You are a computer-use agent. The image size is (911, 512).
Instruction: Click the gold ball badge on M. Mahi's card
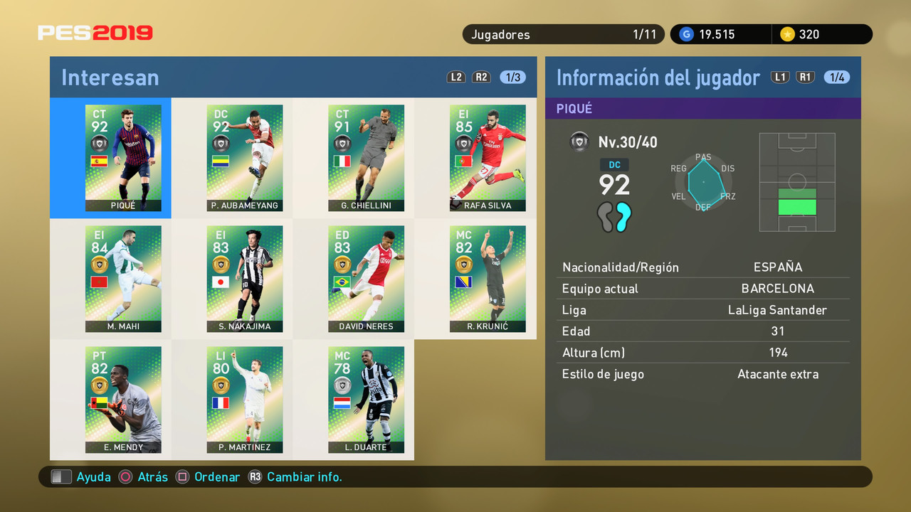pos(99,265)
